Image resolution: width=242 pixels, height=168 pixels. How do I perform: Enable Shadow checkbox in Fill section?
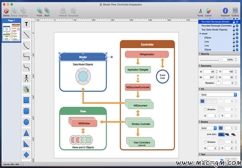205,110
